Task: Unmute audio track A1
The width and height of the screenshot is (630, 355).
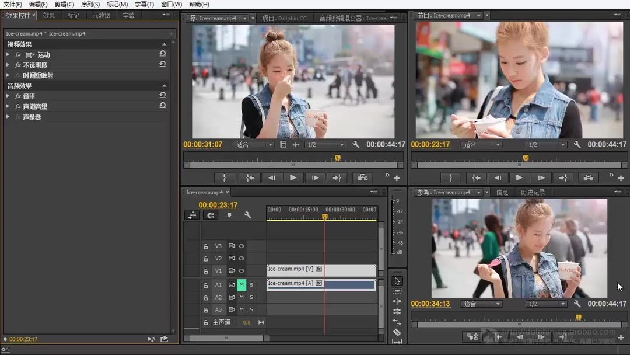Action: [x=241, y=285]
